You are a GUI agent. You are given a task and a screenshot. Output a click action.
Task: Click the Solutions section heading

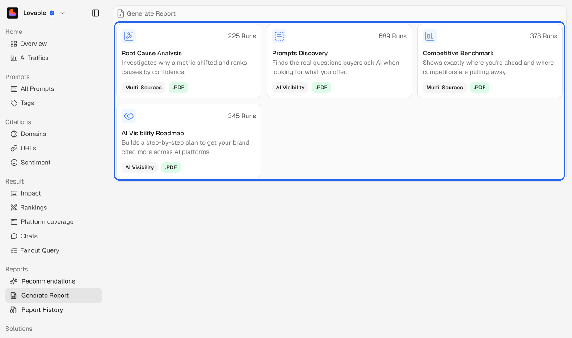[19, 329]
